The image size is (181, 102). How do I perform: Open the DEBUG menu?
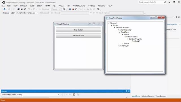[x=40, y=6]
